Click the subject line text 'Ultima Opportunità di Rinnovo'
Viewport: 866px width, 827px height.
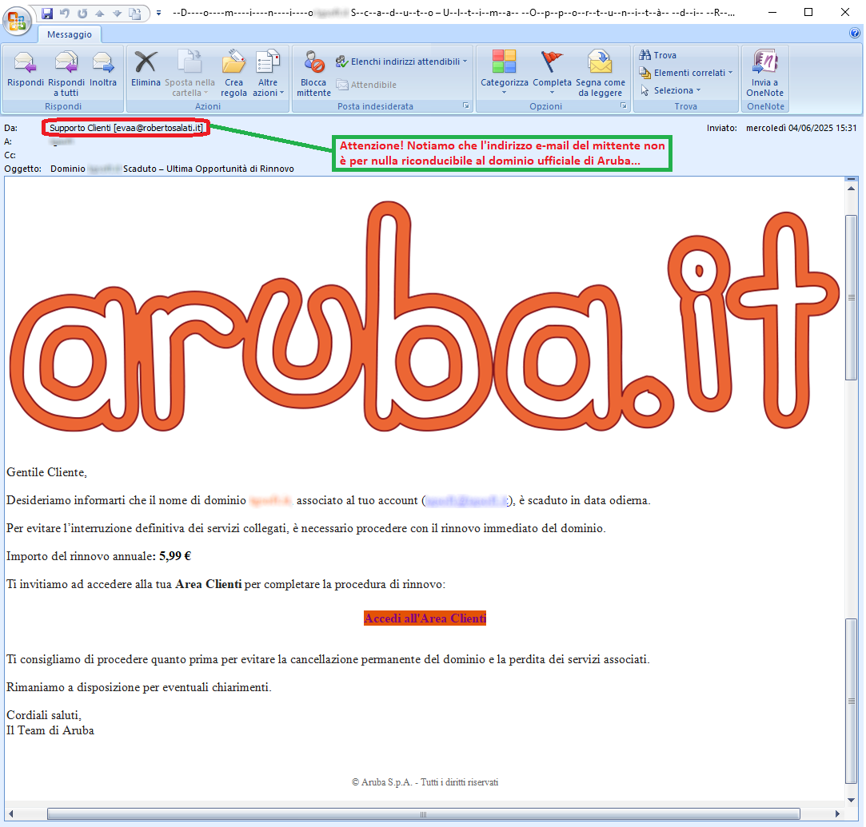coord(230,169)
